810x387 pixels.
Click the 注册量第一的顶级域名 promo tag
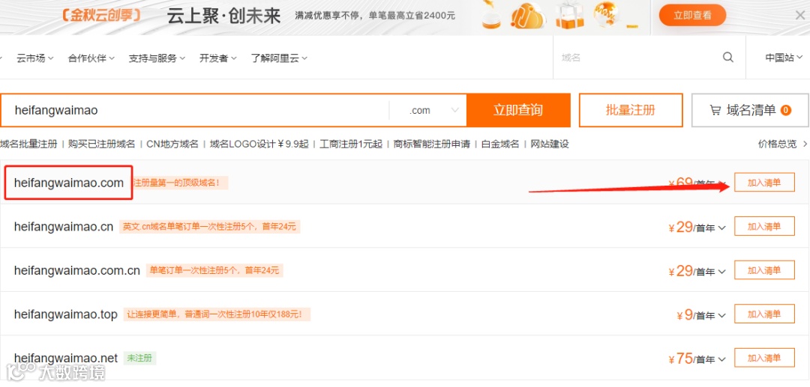pyautogui.click(x=179, y=183)
